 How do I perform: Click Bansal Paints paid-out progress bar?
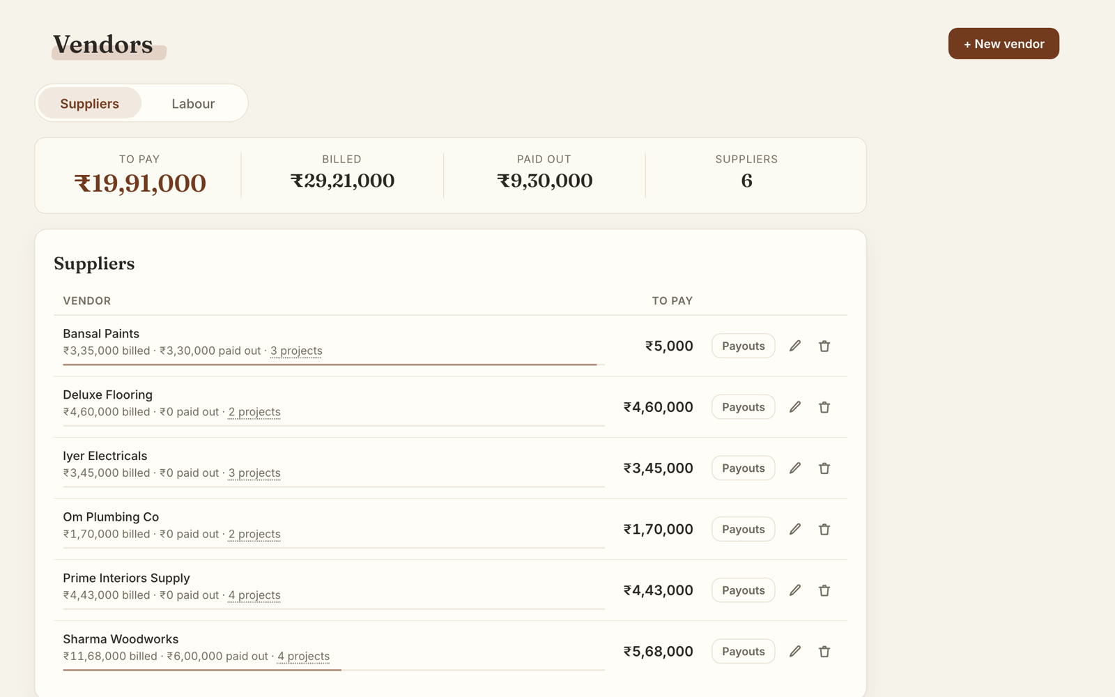pos(334,365)
